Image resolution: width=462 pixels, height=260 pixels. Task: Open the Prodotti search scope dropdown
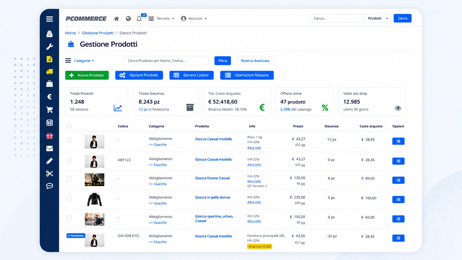click(378, 18)
